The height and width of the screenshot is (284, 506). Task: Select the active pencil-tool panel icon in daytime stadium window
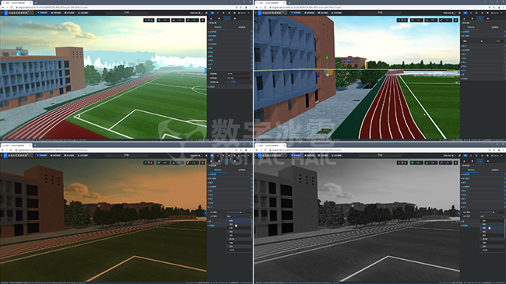pos(227,19)
